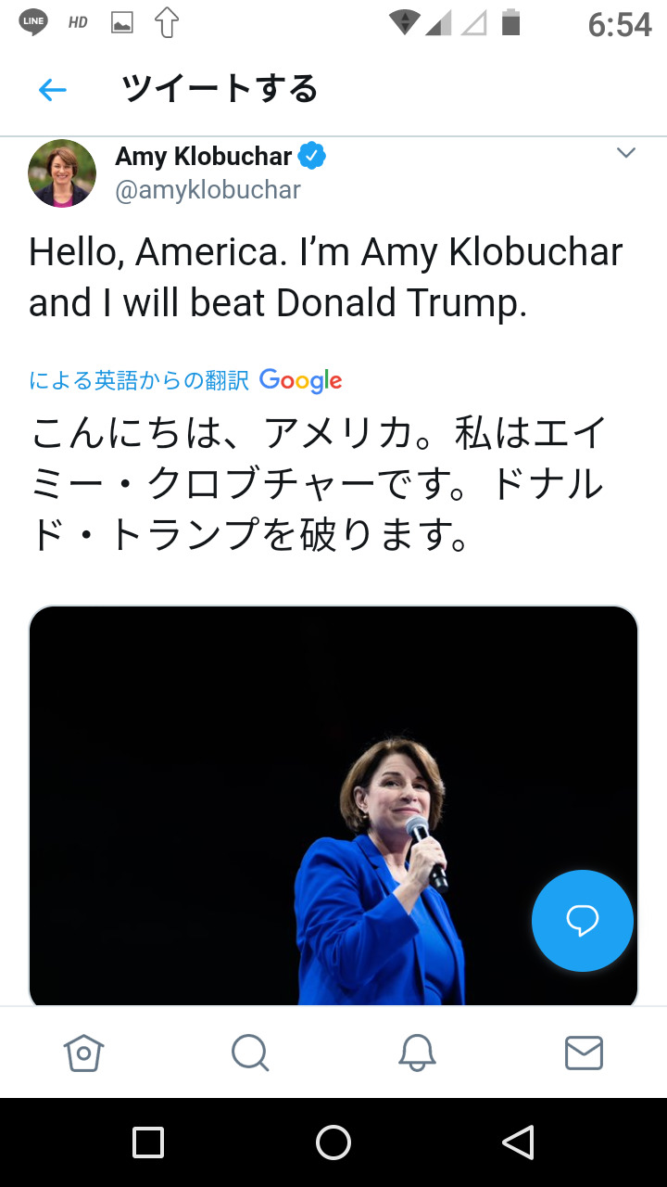667x1187 pixels.
Task: Tap the upload arrow status icon
Action: coord(167,23)
